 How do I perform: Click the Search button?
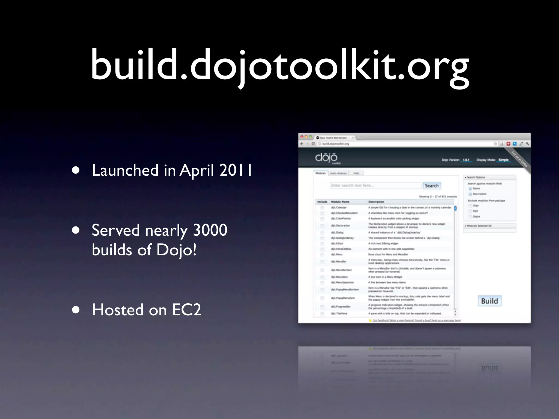click(x=432, y=185)
